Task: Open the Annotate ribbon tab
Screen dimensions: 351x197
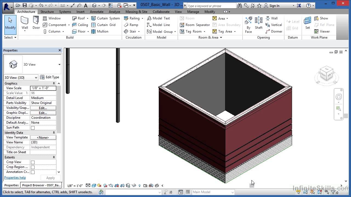Action: pos(97,12)
